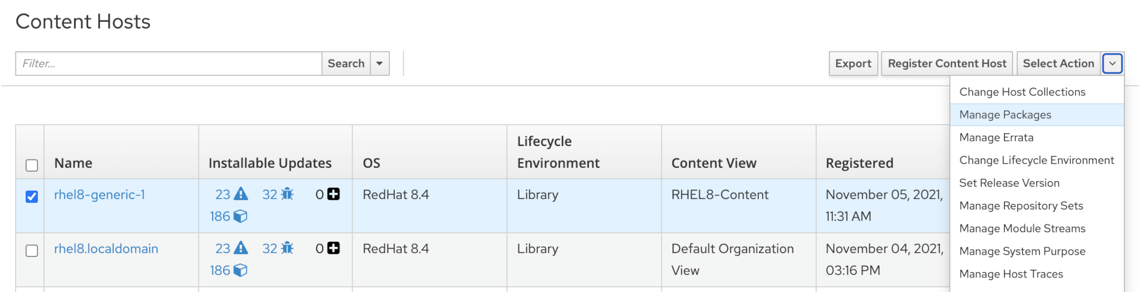Click enhancement plus icon for rhel8-generic-1

click(x=334, y=194)
